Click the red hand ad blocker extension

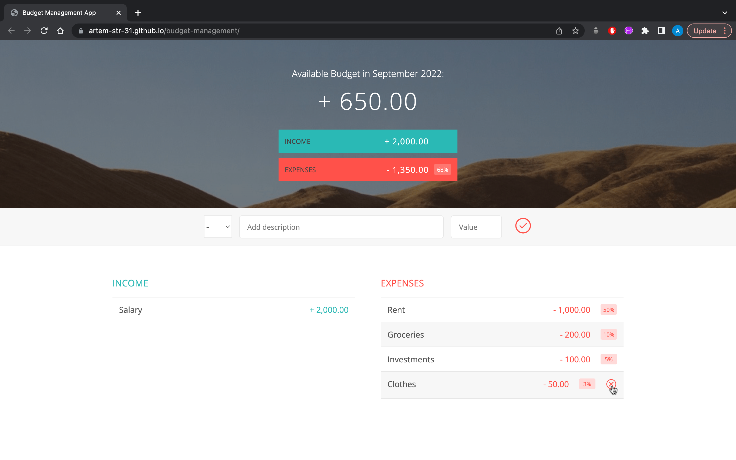[612, 31]
